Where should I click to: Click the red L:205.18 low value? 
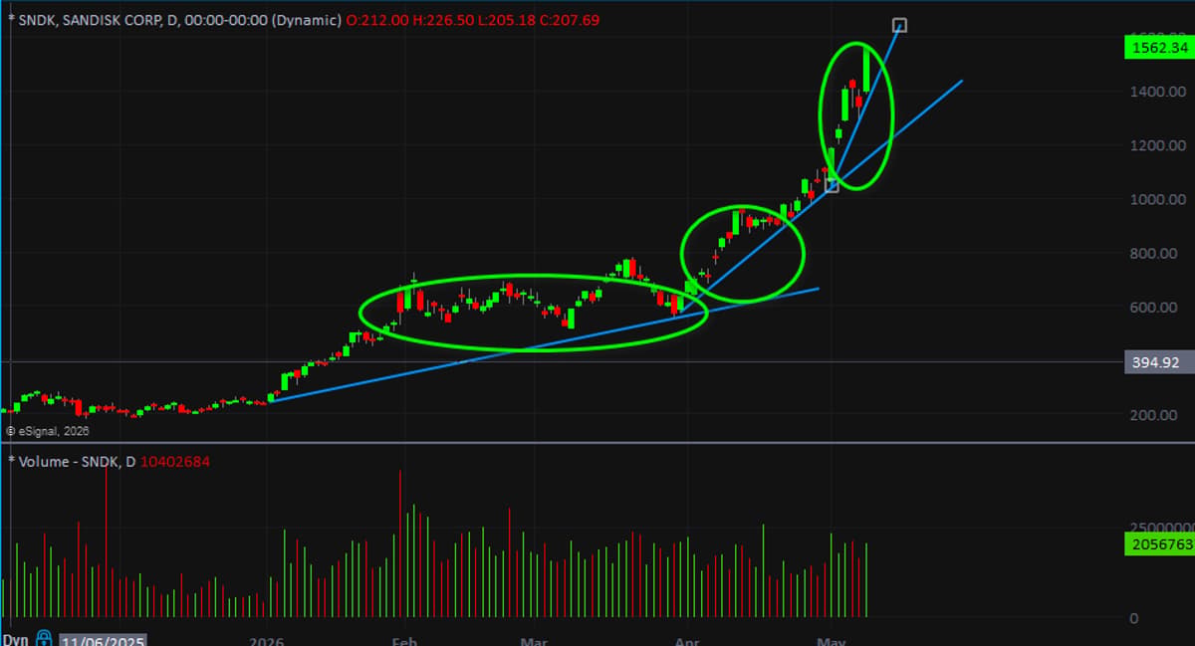pyautogui.click(x=506, y=19)
